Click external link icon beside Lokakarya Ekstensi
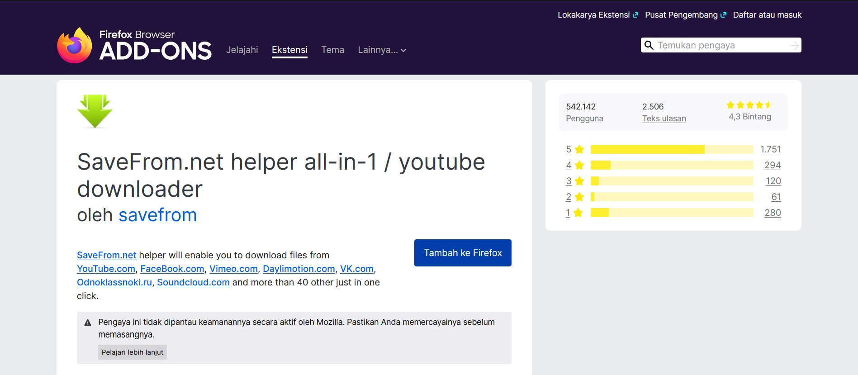858x375 pixels. (635, 15)
